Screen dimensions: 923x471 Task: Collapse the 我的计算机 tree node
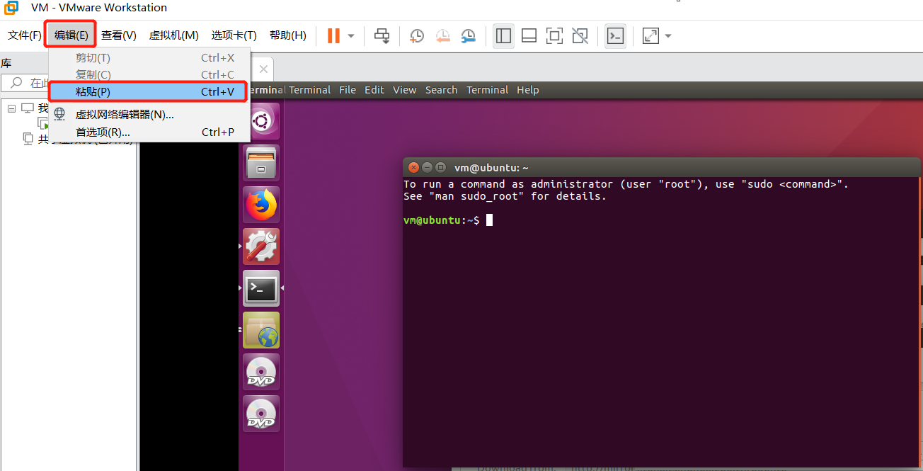point(11,108)
